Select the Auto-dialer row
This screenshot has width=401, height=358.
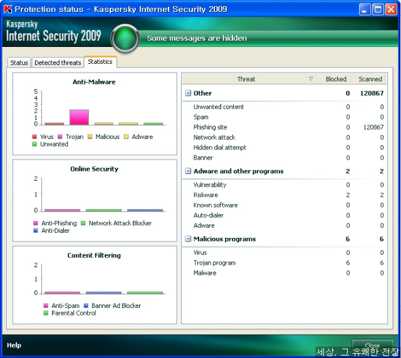284,215
